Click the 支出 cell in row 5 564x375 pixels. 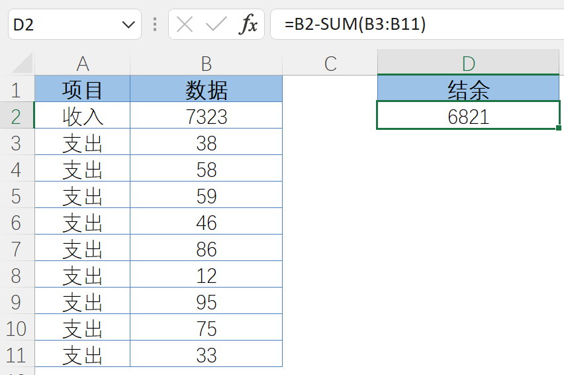[82, 195]
